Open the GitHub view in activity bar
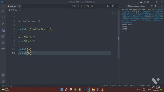Viewport: 164px width, 92px height. [3, 49]
